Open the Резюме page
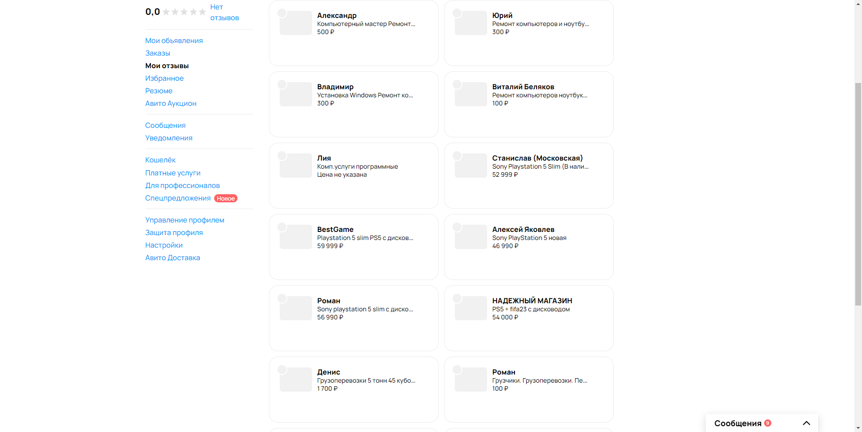This screenshot has height=432, width=862. click(158, 91)
